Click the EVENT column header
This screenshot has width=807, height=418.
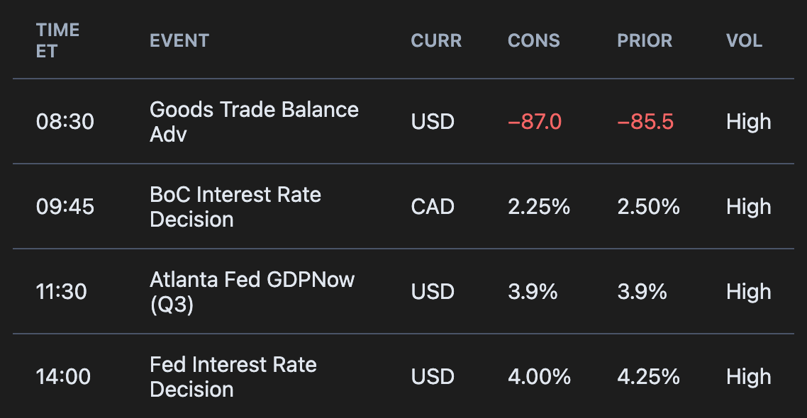pos(179,40)
